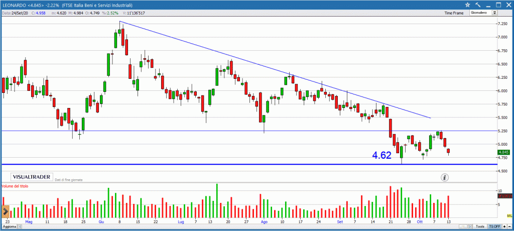This screenshot has width=514, height=231.
Task: Click the V:11'136'517 volume value
Action: pos(133,13)
